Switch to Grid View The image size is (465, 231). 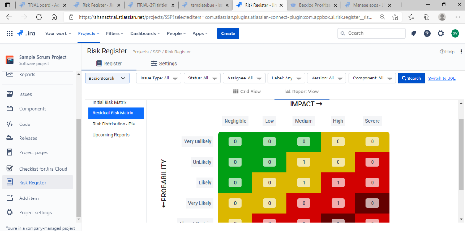pos(247,92)
